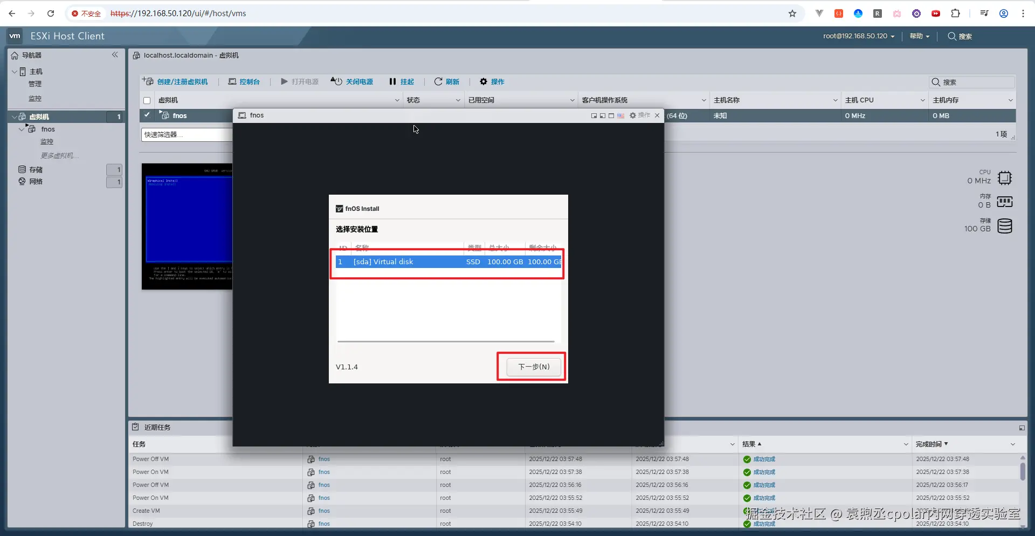Open the blue download extension icon

(x=858, y=13)
